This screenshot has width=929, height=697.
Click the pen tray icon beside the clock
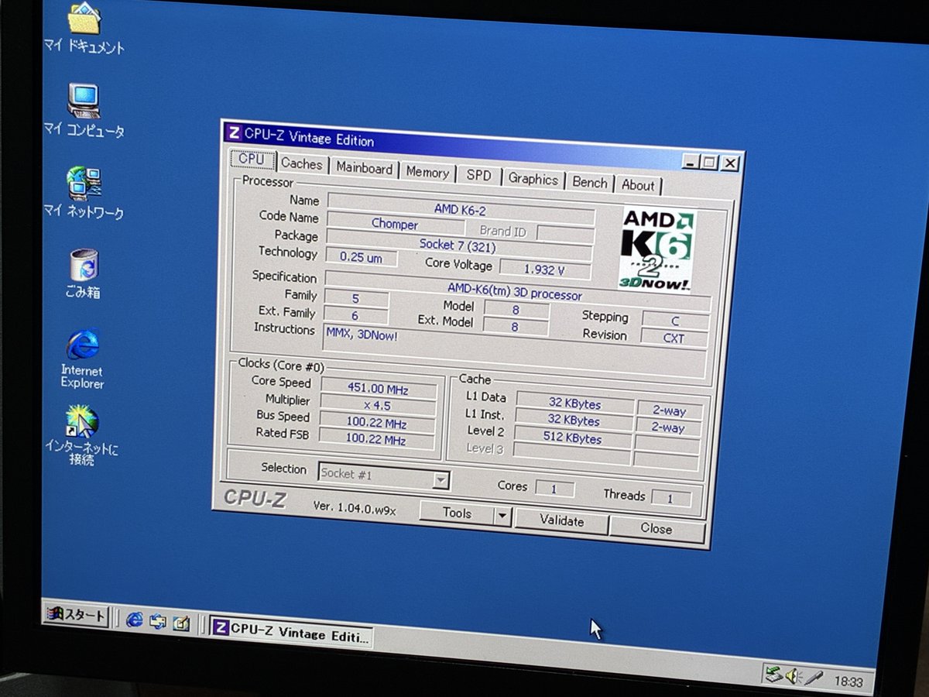pyautogui.click(x=812, y=678)
